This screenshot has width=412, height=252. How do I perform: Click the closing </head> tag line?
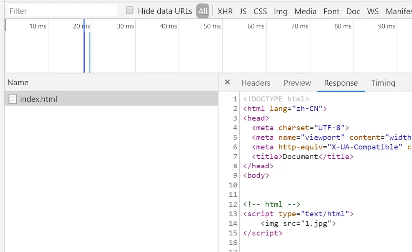coord(258,166)
